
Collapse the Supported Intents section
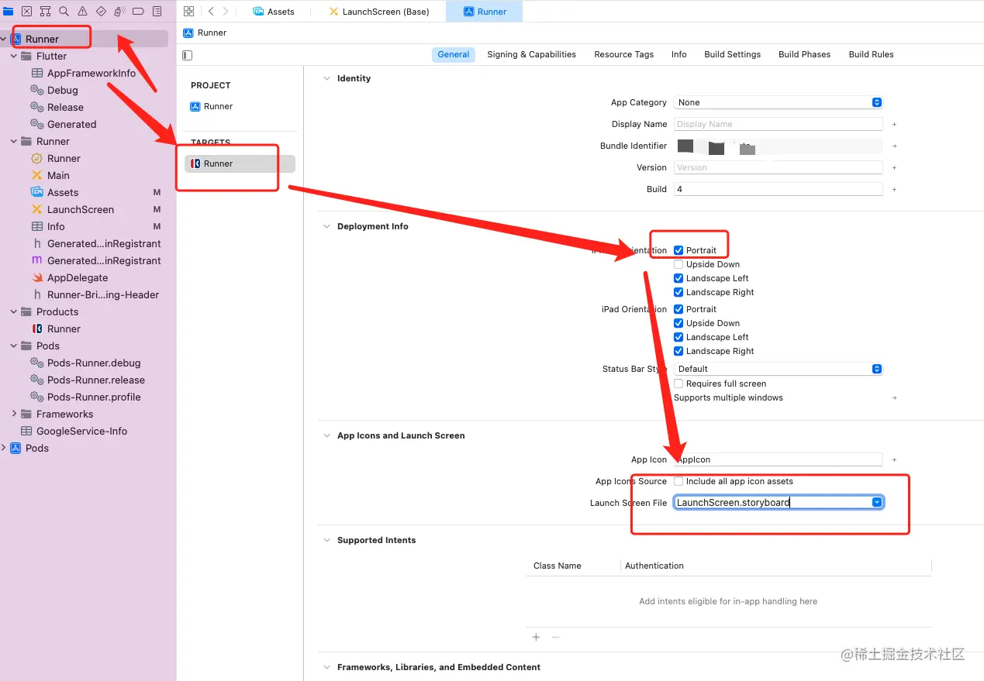(326, 540)
